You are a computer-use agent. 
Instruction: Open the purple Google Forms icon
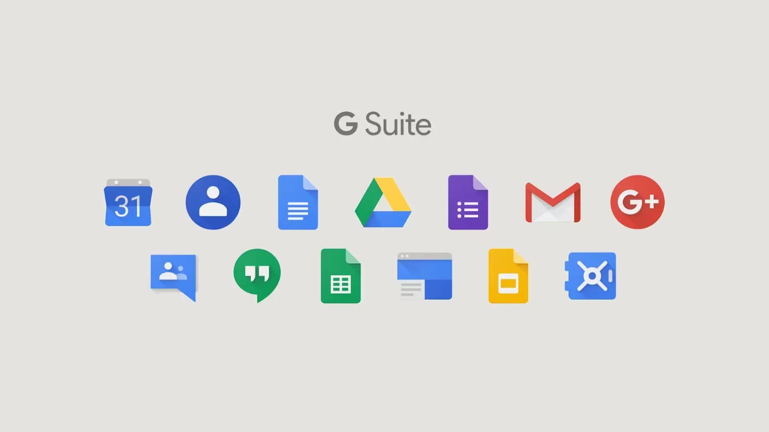point(468,202)
